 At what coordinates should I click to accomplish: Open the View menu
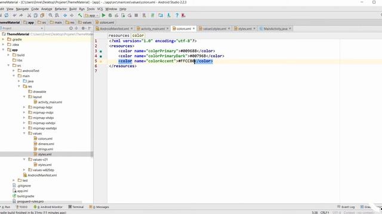tap(10, 9)
